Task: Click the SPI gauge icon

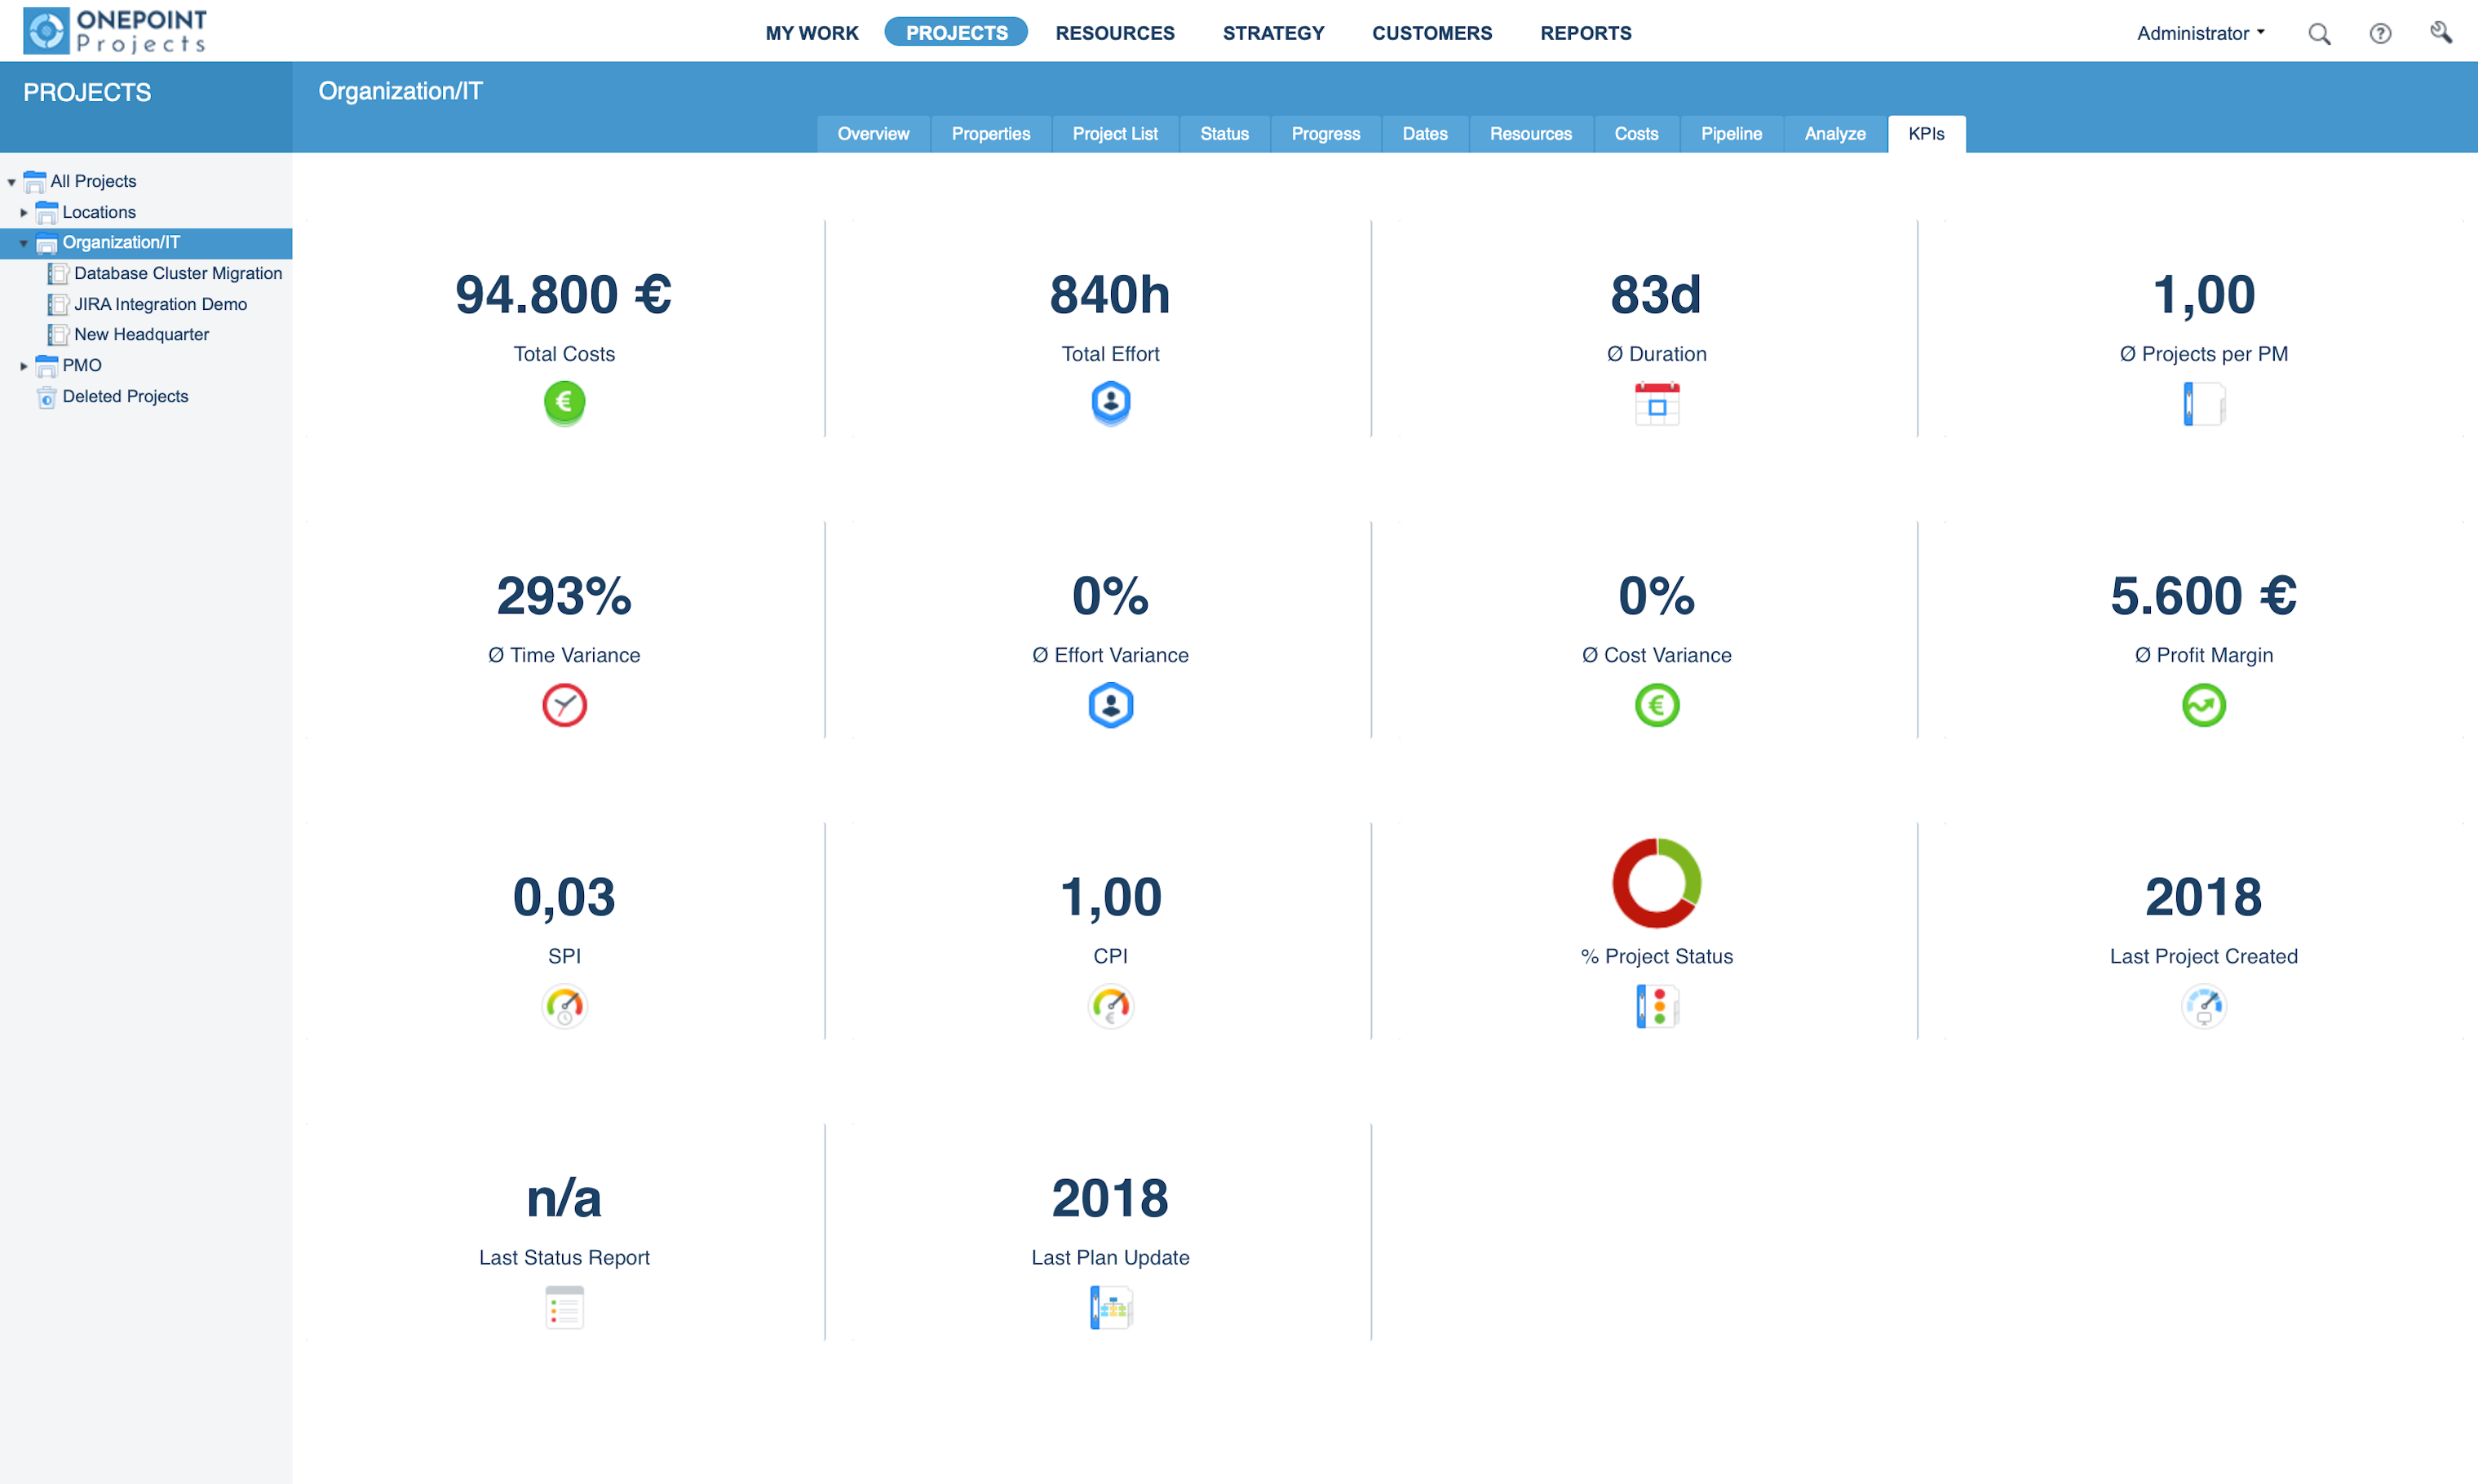Action: pyautogui.click(x=564, y=1006)
